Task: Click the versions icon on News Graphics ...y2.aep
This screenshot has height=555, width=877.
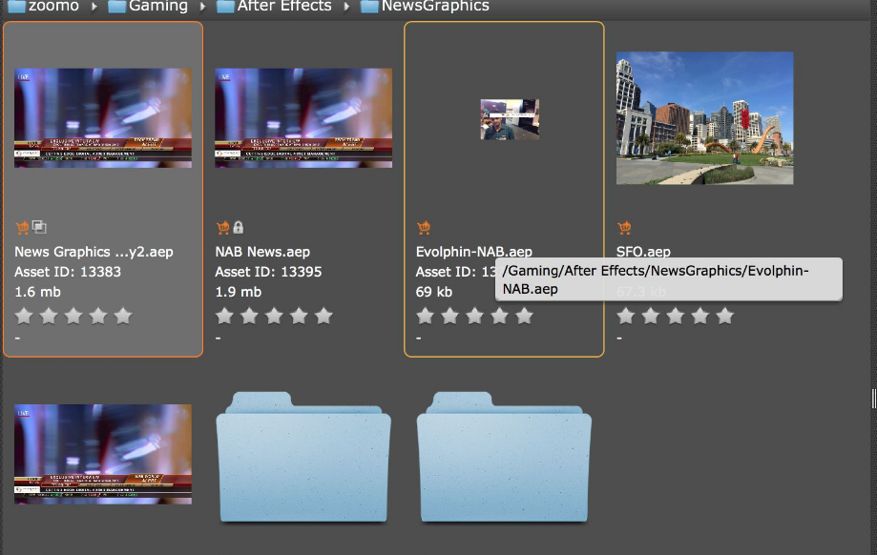Action: tap(39, 227)
